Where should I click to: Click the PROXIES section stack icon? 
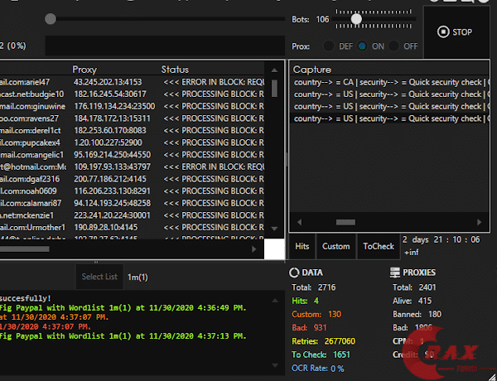tap(394, 272)
